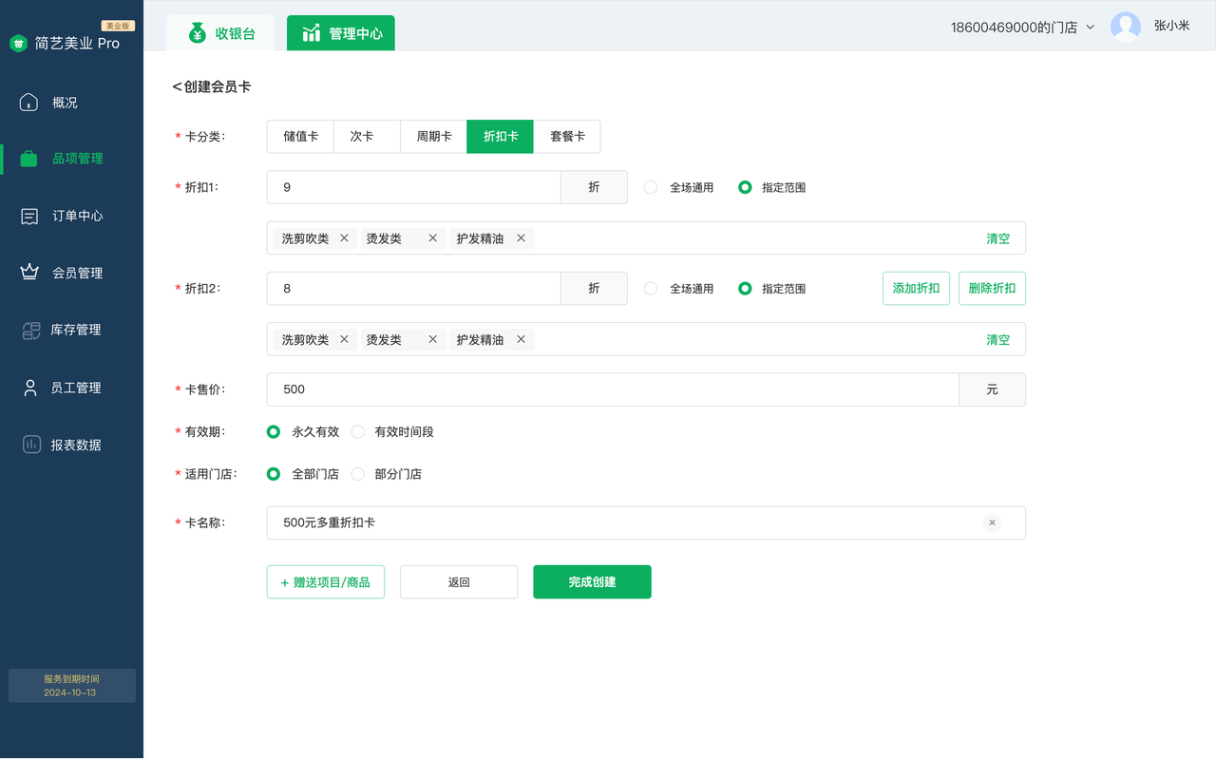The width and height of the screenshot is (1216, 759).
Task: Choose 有效时间段 validity option
Action: [358, 432]
